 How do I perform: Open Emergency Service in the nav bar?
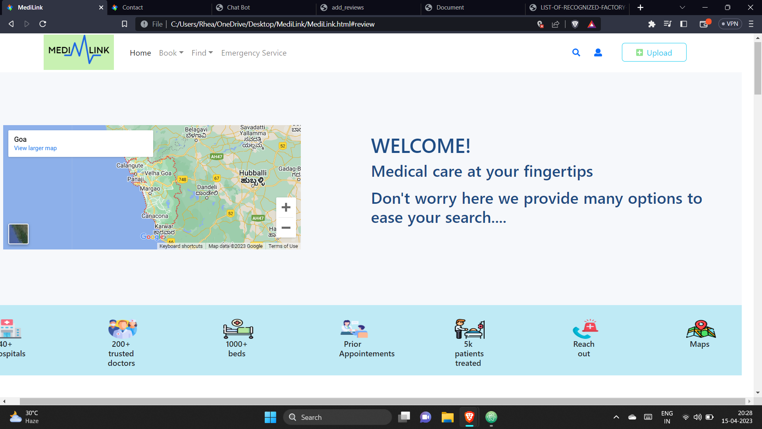(x=254, y=53)
